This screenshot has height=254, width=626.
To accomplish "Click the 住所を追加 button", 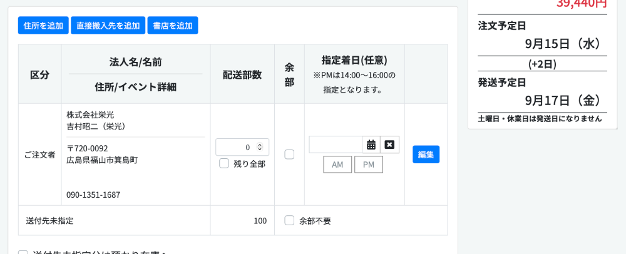I will coord(43,26).
